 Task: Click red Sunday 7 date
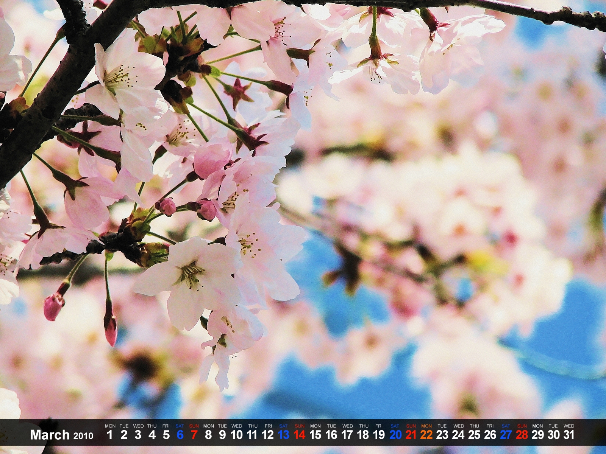tap(194, 435)
